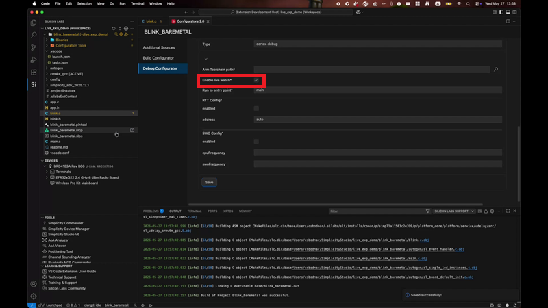Viewport: 548px width, 308px height.
Task: Toggle the RTT Config enabled checkbox
Action: 256,108
